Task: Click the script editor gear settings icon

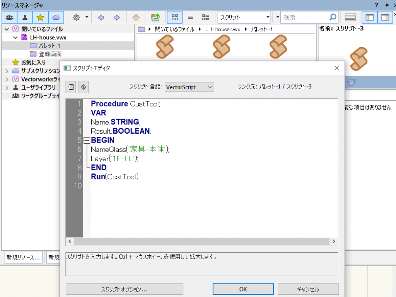Action: [83, 87]
